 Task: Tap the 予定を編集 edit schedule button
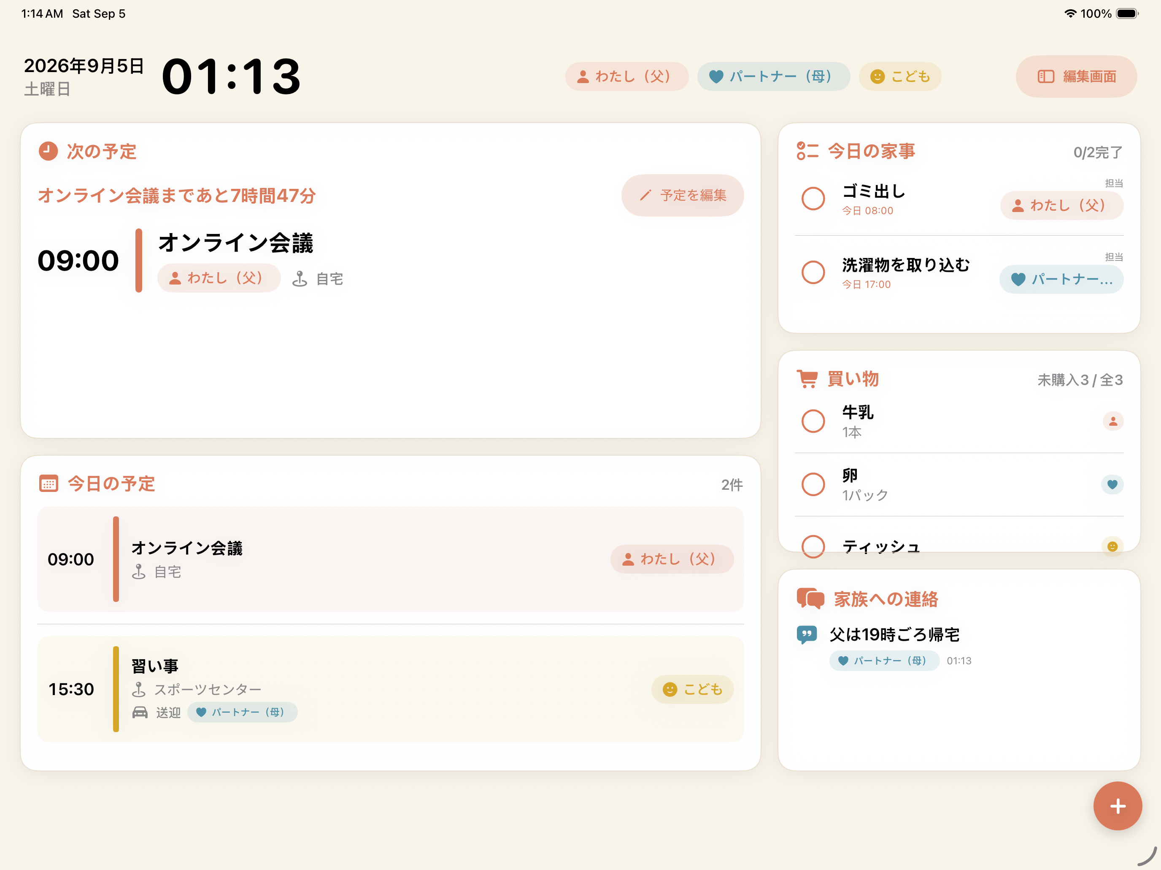[x=682, y=196]
